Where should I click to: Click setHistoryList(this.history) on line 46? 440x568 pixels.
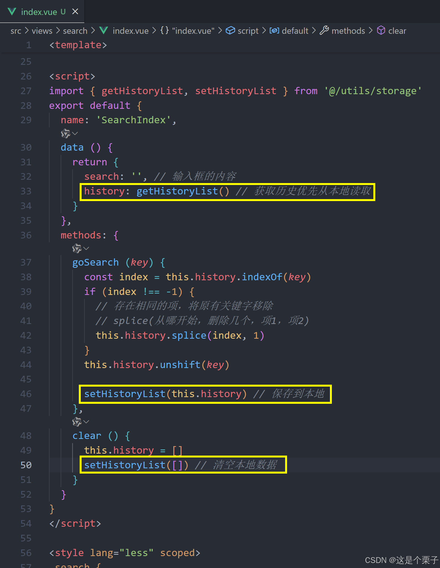(x=165, y=394)
